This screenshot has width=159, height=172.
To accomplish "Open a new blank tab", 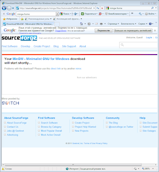I will click(x=57, y=24).
